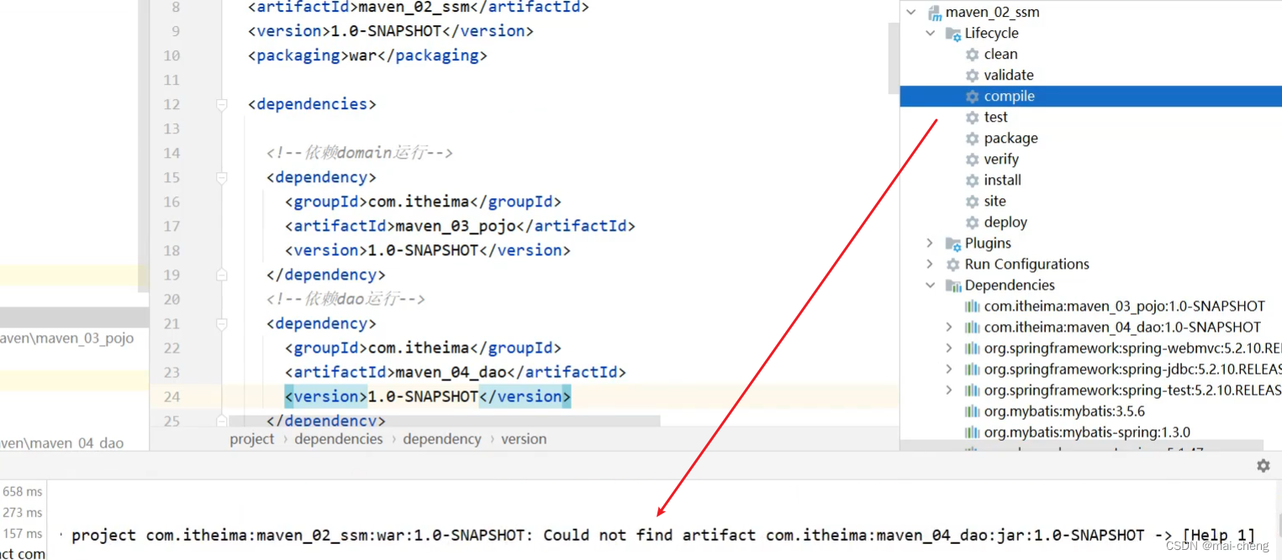Click the Lifecycle folder icon

[x=953, y=34]
